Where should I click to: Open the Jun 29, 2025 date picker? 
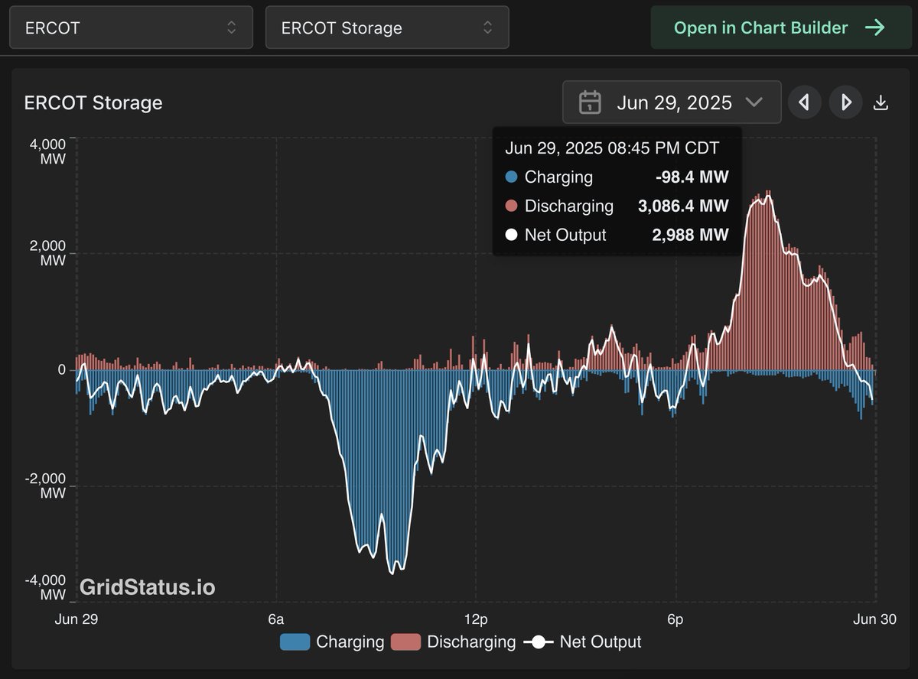(x=672, y=102)
